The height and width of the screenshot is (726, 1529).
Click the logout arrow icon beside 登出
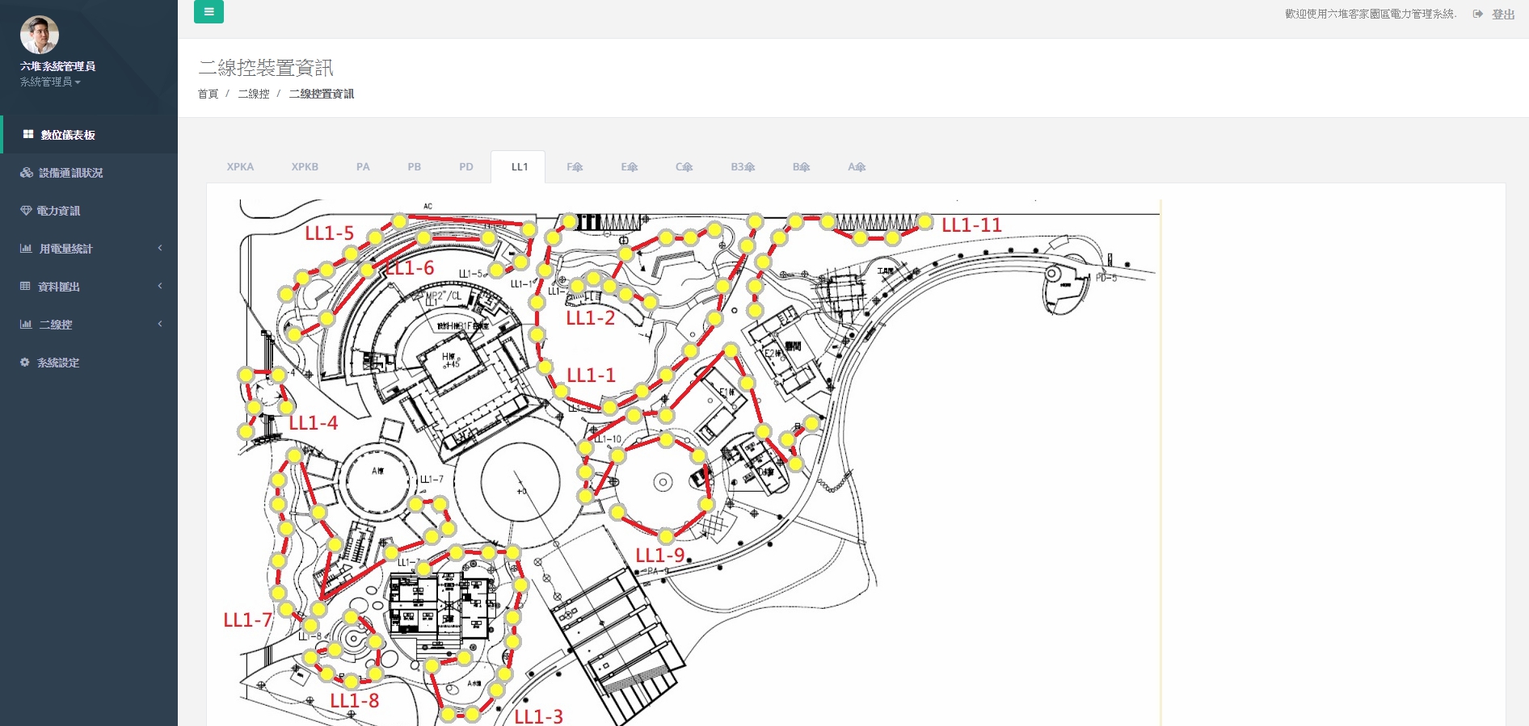pos(1477,15)
